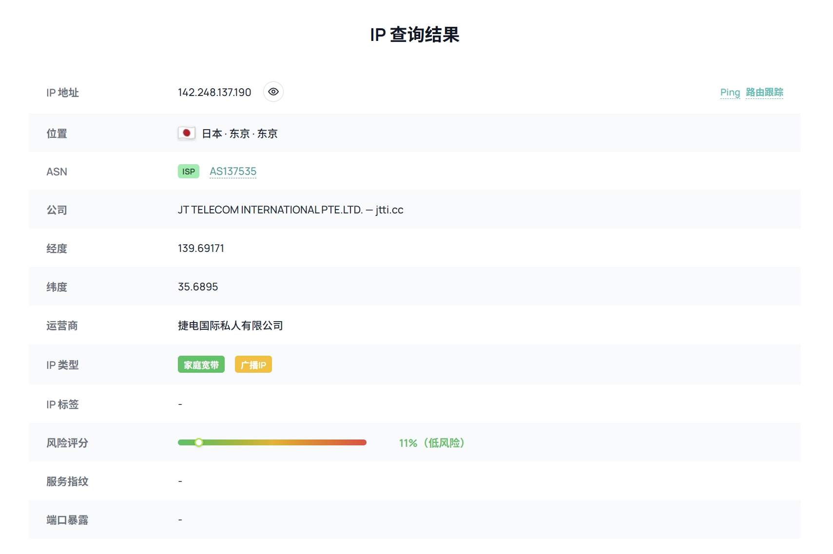Screen dimensions: 833x554
Task: Click the Japan flag icon
Action: pyautogui.click(x=186, y=133)
